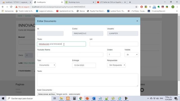180x101 pixels.
Task: Open the CrucerosyMas.com bookmark
Action: [x=156, y=11]
